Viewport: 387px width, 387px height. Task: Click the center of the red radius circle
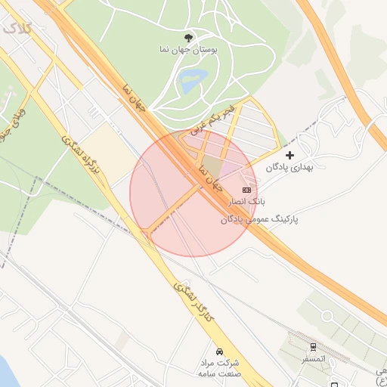[x=193, y=193]
